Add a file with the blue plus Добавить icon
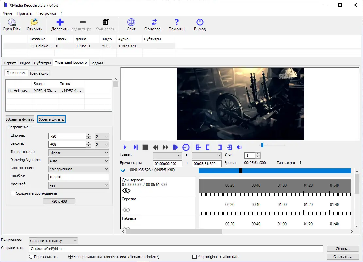 coord(60,22)
